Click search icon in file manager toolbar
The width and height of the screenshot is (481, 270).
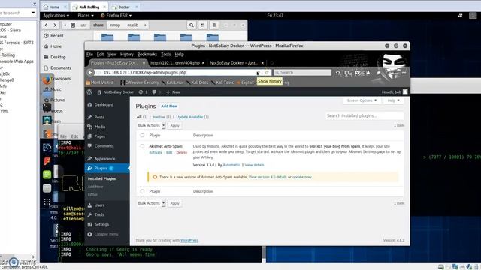(x=192, y=25)
